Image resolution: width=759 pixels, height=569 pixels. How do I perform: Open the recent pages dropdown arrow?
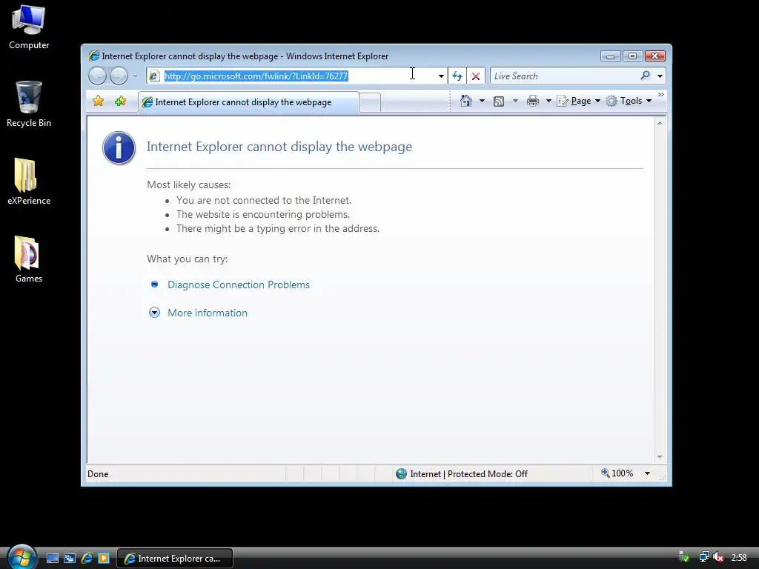point(135,76)
